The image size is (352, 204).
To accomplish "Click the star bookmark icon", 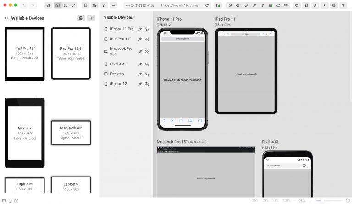I will point(104,5).
